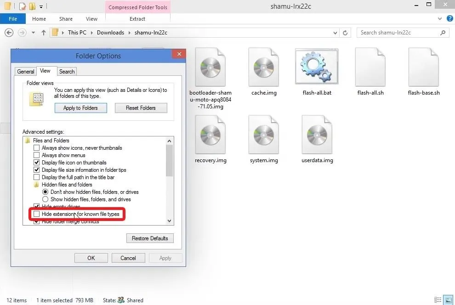Toggle Hide extensions for known file types
This screenshot has width=455, height=305.
pyautogui.click(x=37, y=214)
